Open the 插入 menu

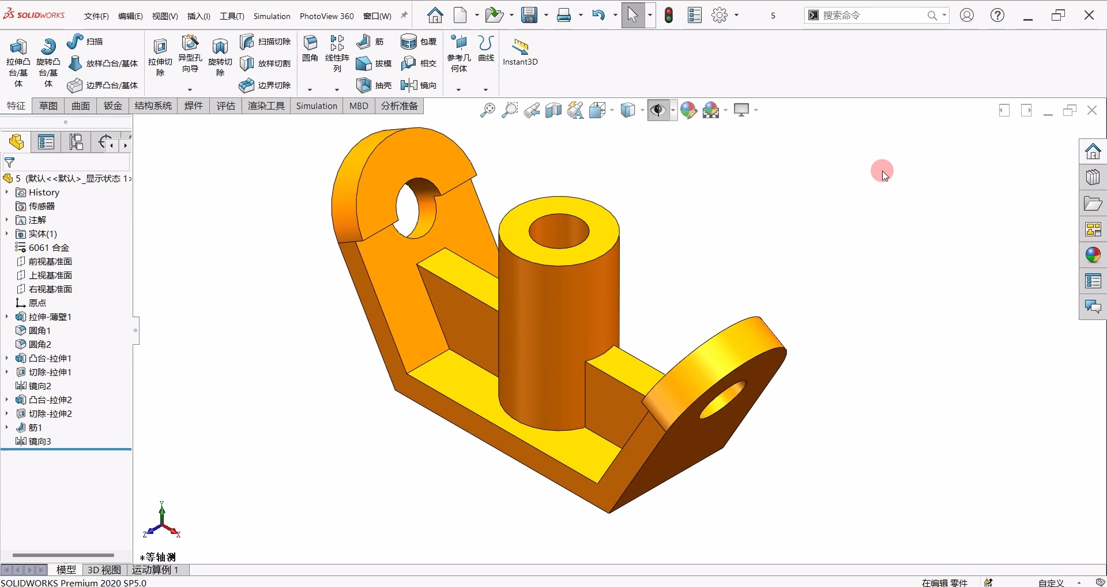coord(198,16)
